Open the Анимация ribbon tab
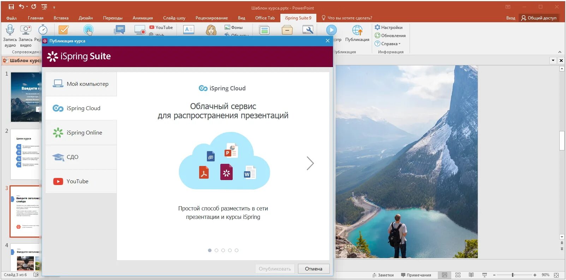Screen dimensions: 566x280 click(x=143, y=18)
